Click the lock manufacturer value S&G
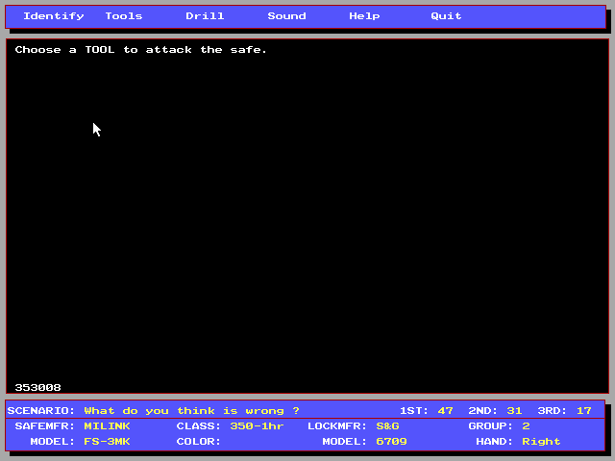Image resolution: width=615 pixels, height=461 pixels. tap(387, 426)
